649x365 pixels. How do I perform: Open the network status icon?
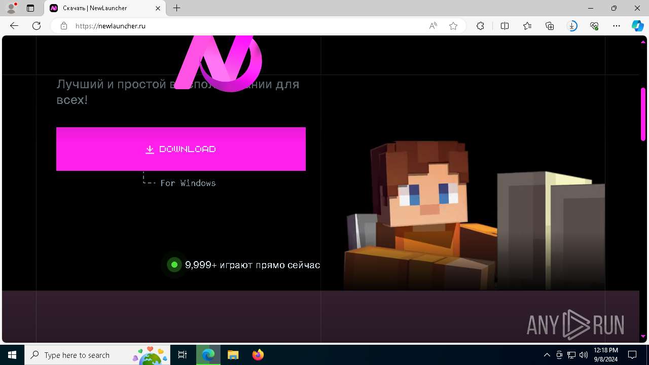click(571, 355)
